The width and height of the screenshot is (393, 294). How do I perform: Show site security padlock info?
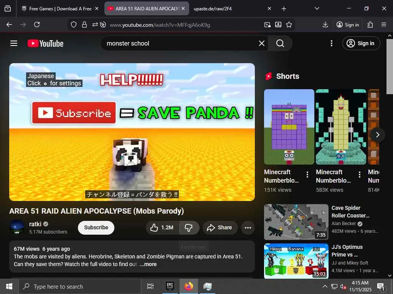[84, 24]
